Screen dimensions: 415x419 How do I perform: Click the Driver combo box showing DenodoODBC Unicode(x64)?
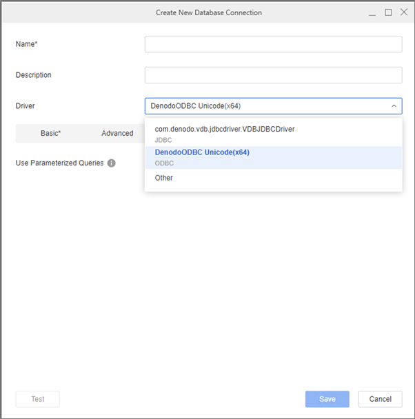265,106
